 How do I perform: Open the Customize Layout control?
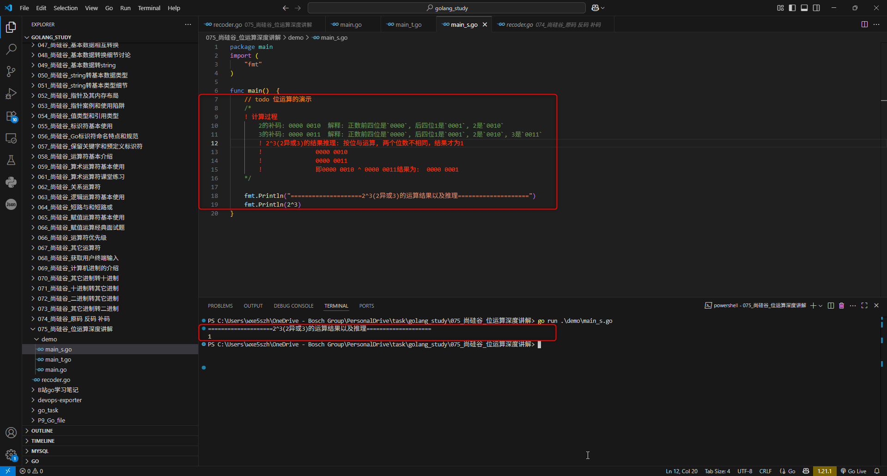(780, 8)
